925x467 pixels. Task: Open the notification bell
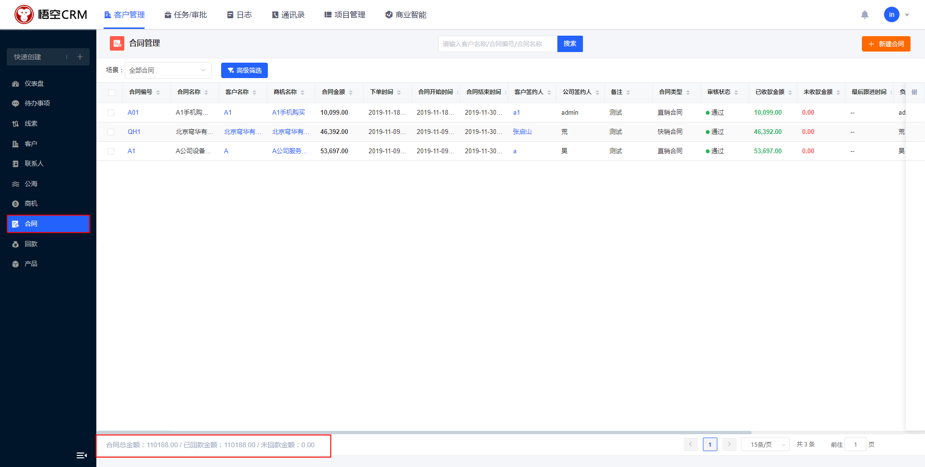(865, 14)
